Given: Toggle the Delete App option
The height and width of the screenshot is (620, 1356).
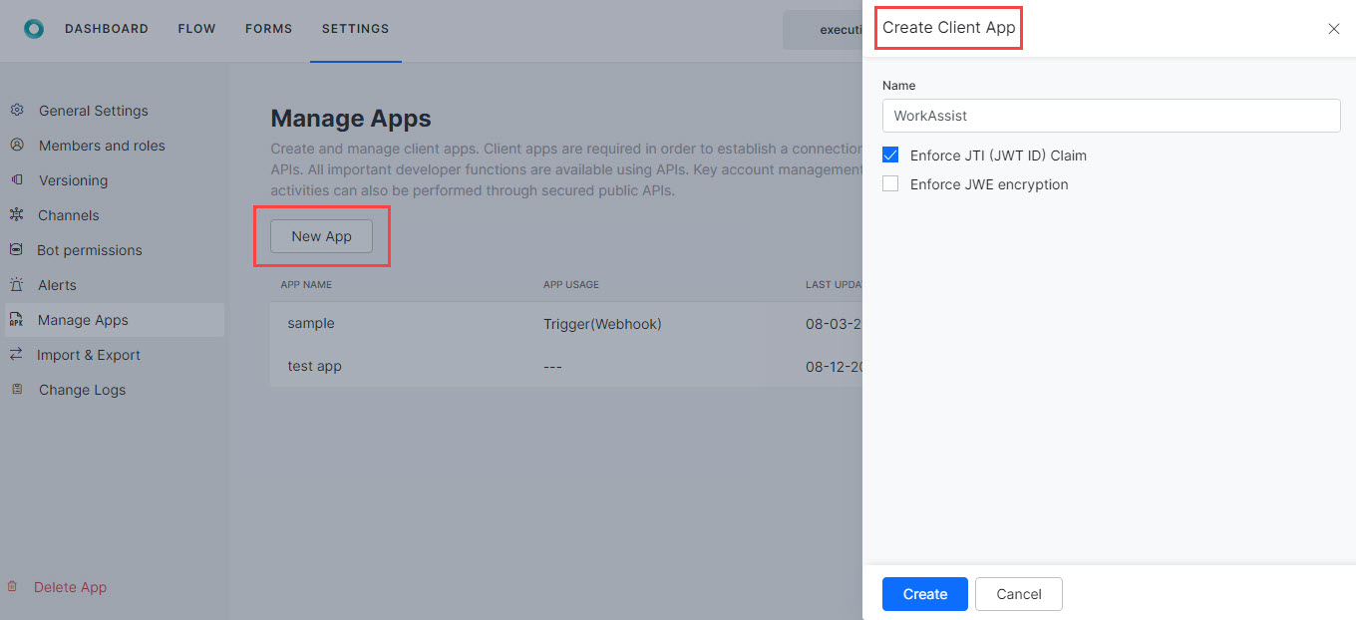Looking at the screenshot, I should [70, 586].
